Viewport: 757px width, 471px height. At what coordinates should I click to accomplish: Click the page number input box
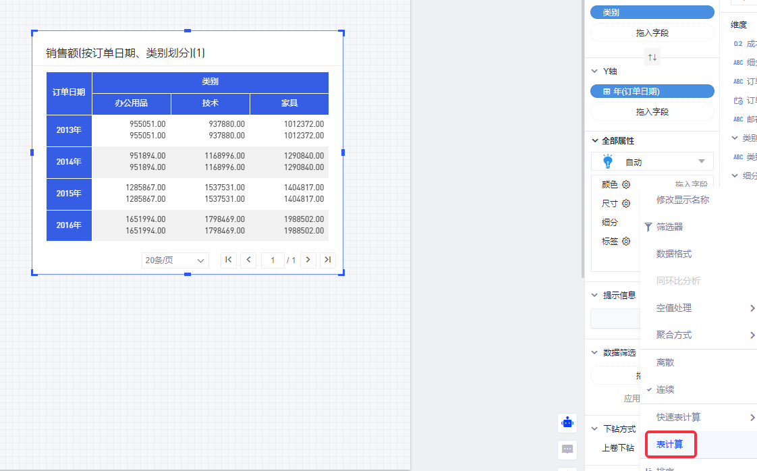tap(273, 260)
